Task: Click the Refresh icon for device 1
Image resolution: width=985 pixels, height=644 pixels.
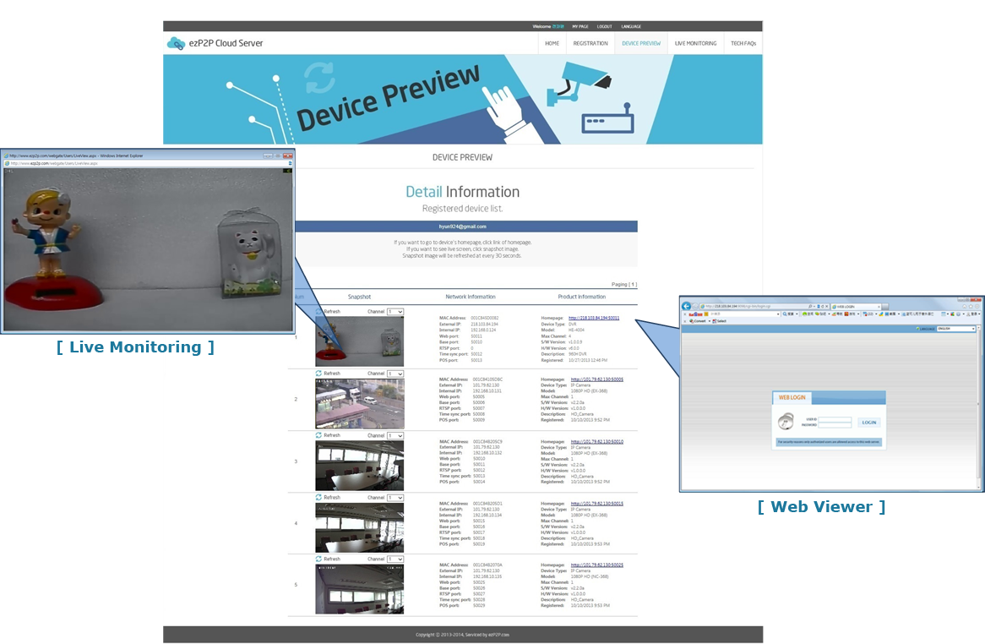Action: click(318, 312)
